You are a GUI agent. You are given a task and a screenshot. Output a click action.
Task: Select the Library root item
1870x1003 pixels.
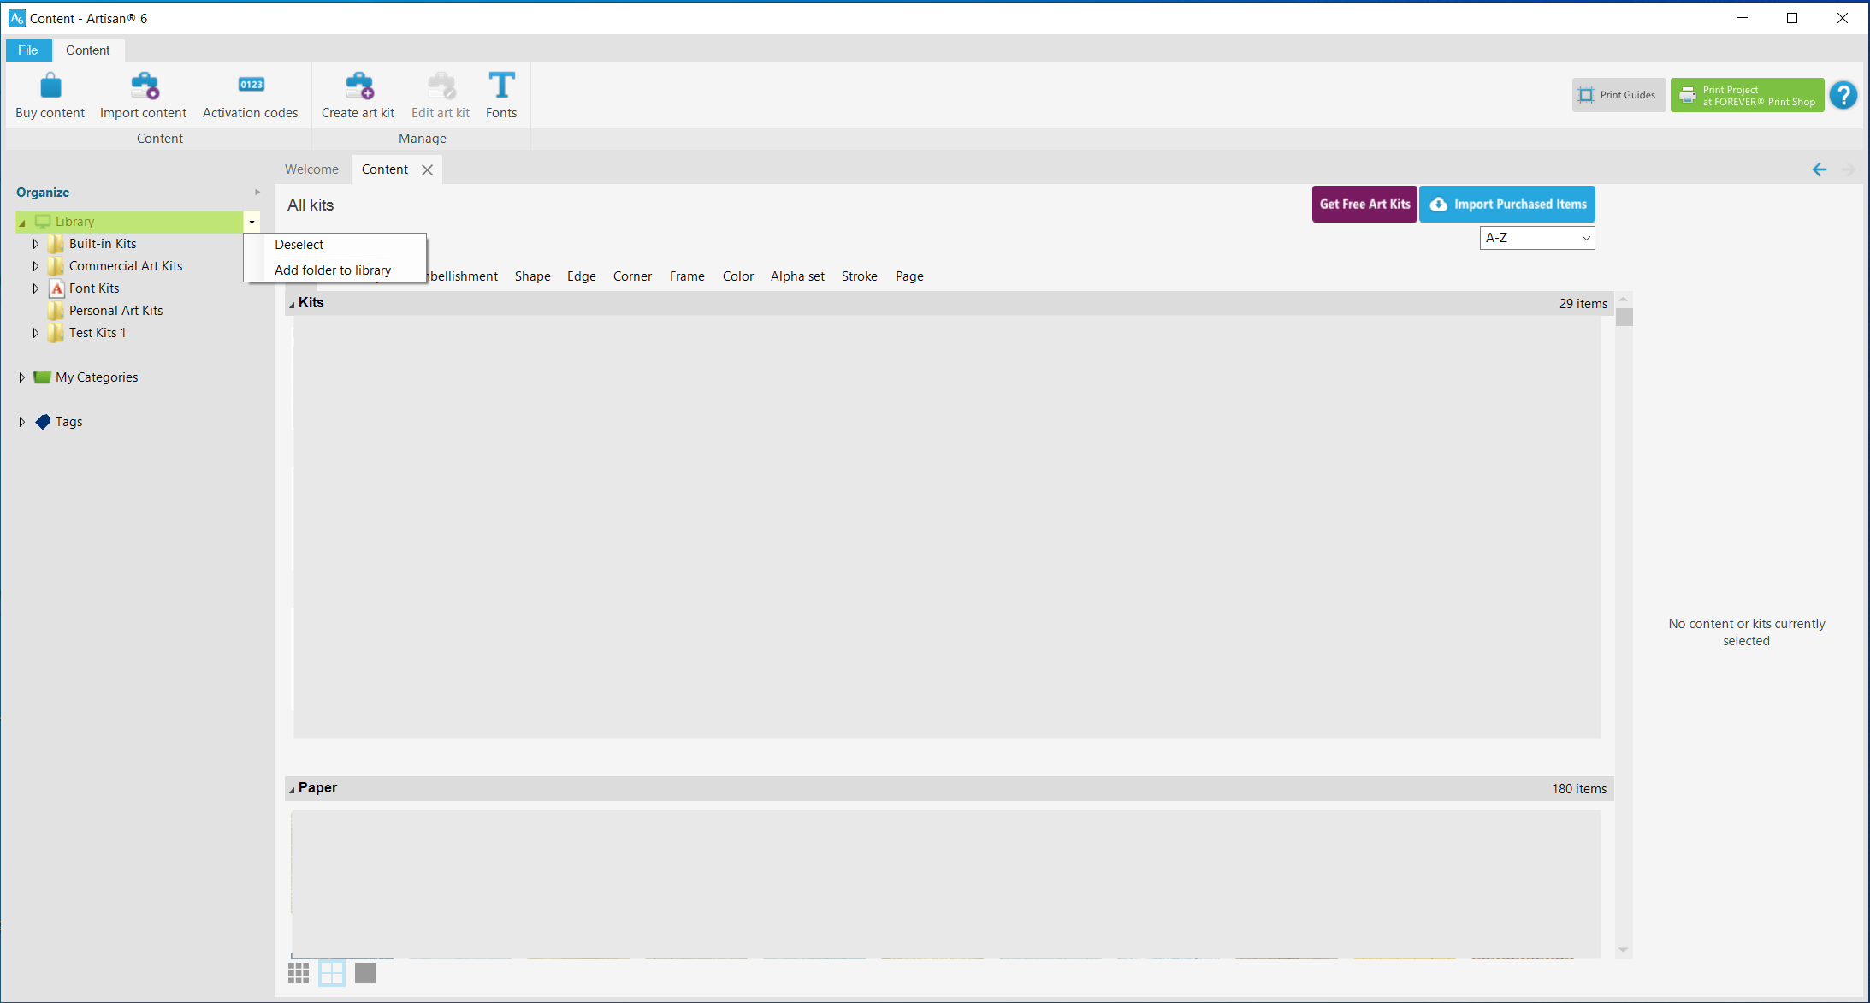point(129,222)
